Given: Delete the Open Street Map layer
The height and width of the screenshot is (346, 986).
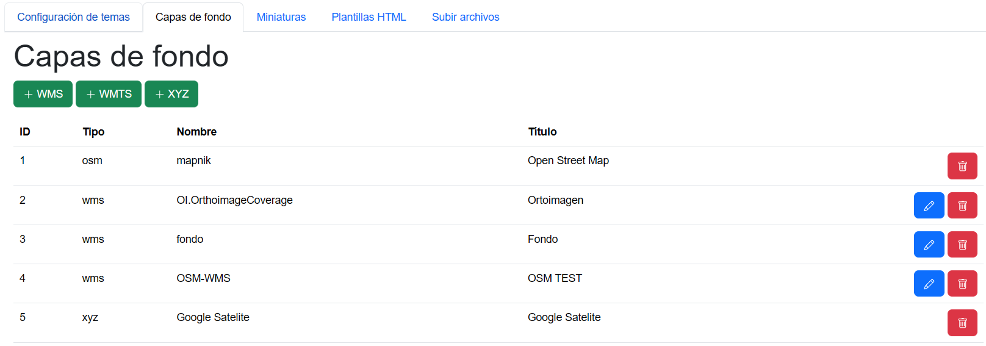Looking at the screenshot, I should (x=962, y=166).
